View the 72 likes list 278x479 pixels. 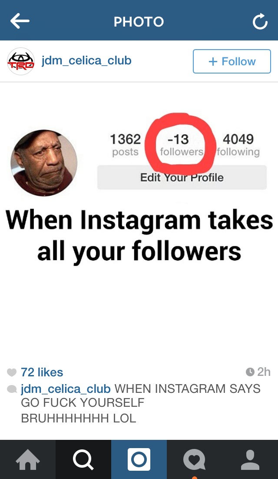click(x=42, y=372)
